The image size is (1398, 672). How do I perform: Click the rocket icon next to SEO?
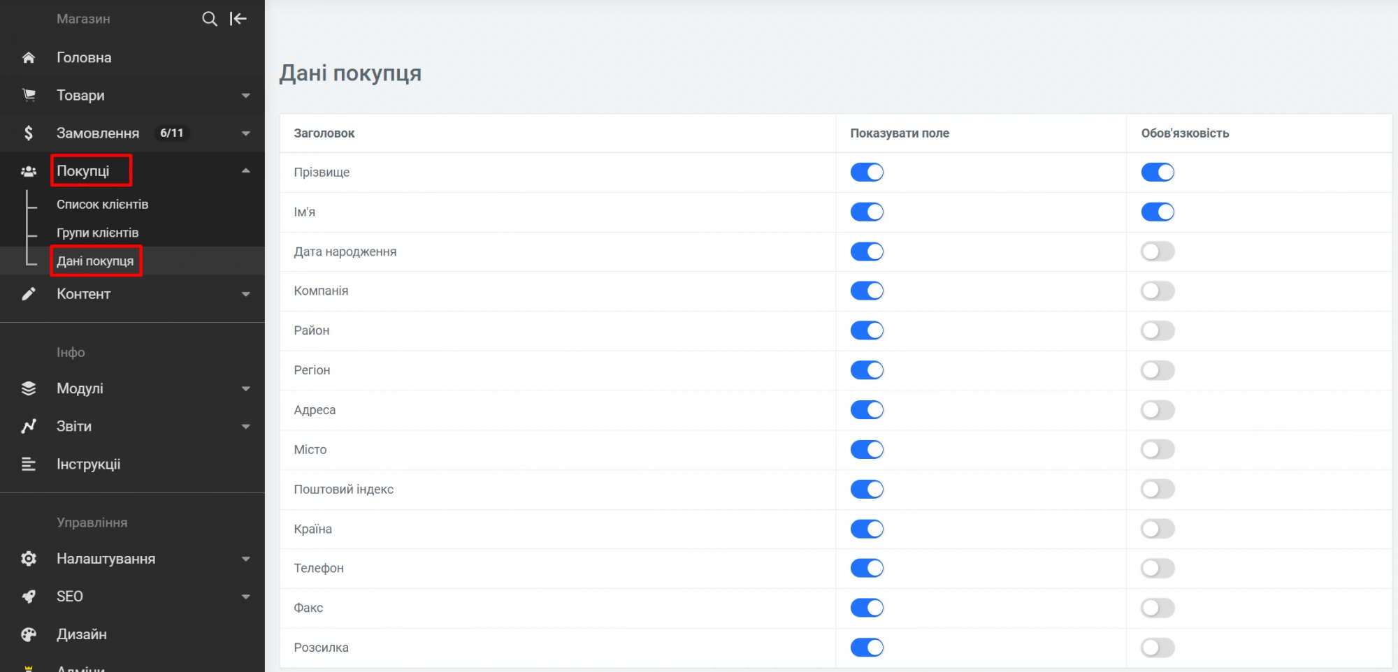click(29, 597)
